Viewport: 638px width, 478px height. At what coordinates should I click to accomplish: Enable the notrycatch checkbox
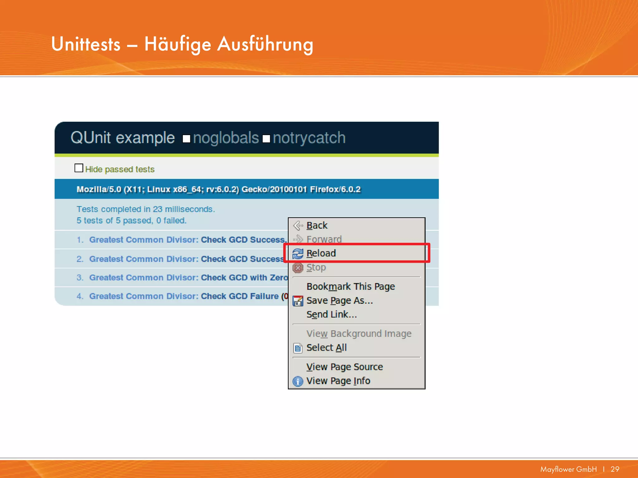tap(266, 138)
